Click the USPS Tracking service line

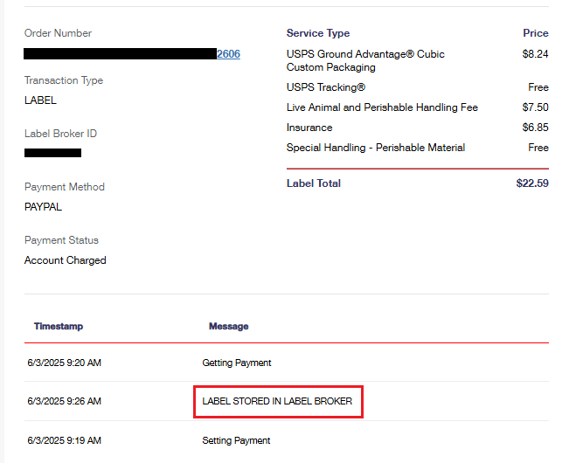point(326,87)
